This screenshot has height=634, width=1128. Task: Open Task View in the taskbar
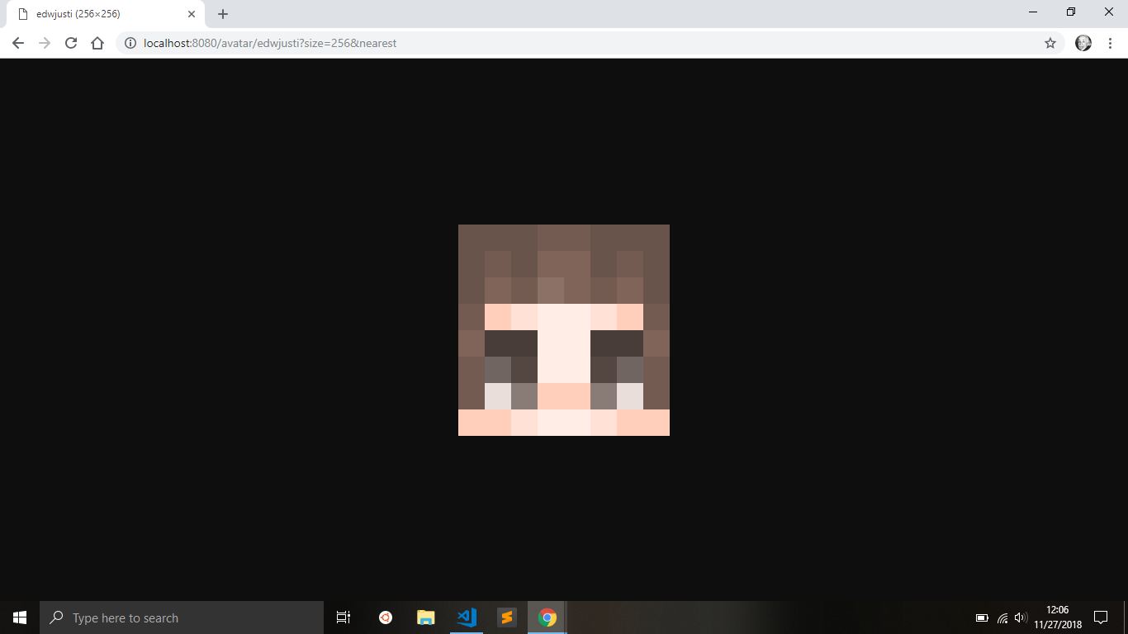(343, 617)
